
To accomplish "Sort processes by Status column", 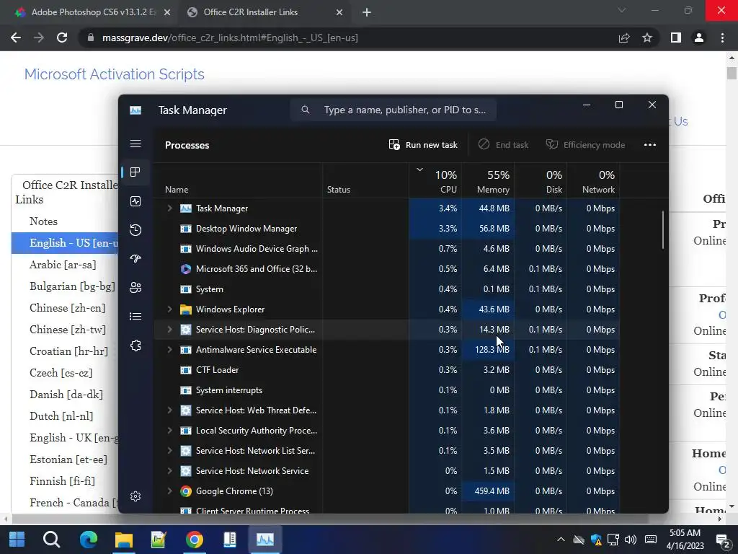I will click(365, 181).
